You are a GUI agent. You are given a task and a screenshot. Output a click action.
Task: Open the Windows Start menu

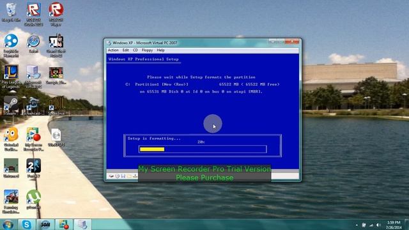pyautogui.click(x=8, y=224)
